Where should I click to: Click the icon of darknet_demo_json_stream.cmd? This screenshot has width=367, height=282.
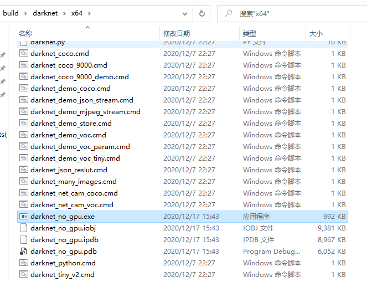coord(24,100)
